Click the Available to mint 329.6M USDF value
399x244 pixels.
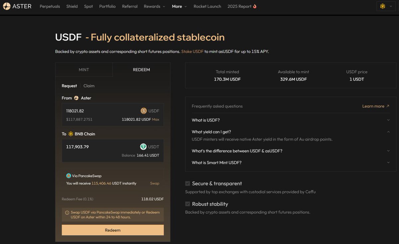click(294, 79)
